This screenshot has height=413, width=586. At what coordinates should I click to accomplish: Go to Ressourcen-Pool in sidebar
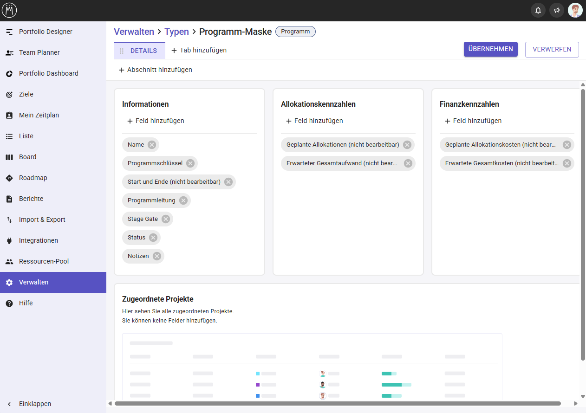(44, 261)
